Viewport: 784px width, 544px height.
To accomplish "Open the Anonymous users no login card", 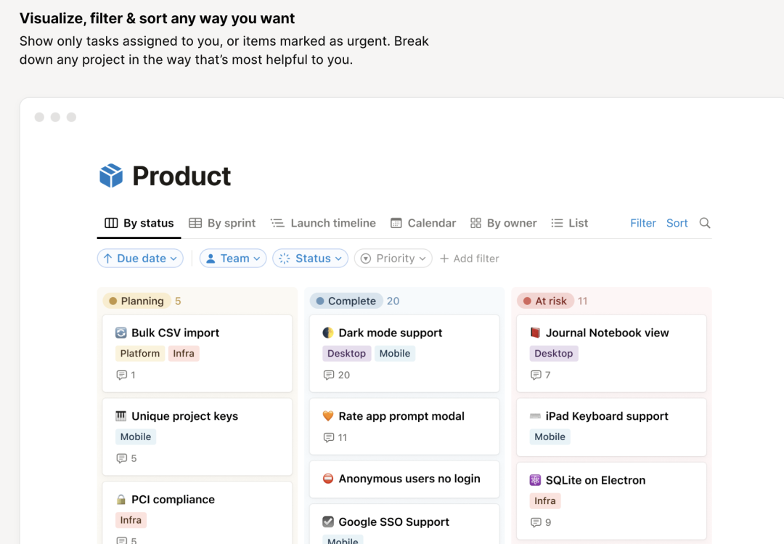I will 404,479.
